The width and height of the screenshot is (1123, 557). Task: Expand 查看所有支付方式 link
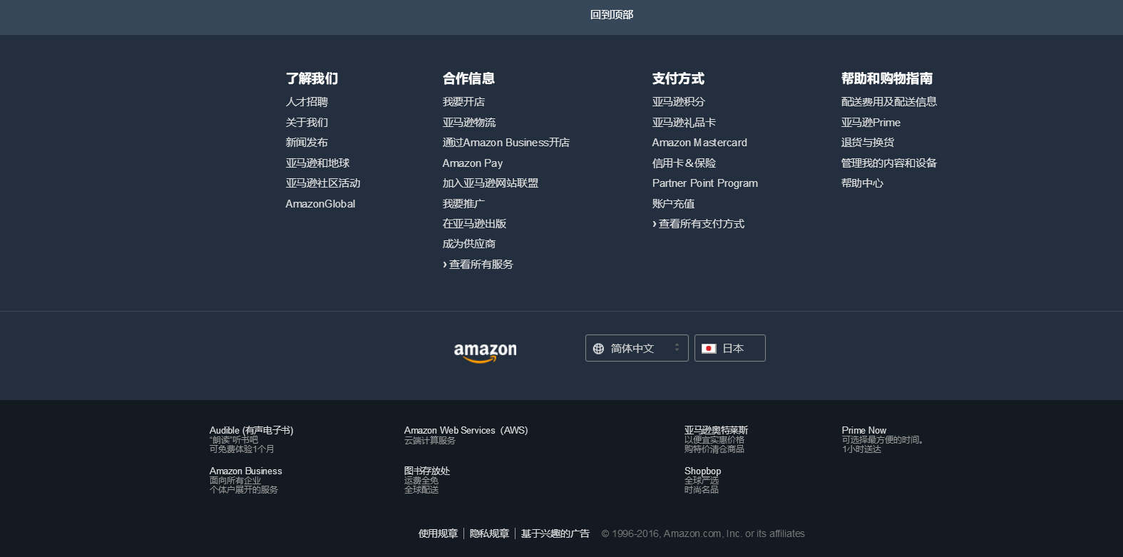pyautogui.click(x=698, y=224)
